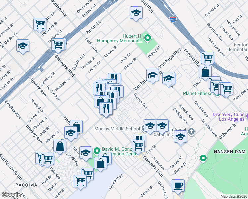Image resolution: width=248 pixels, height=199 pixels.
Task: Click the front restaurant fork-knife marker on Van Nuys Blvd
Action: (106, 109)
